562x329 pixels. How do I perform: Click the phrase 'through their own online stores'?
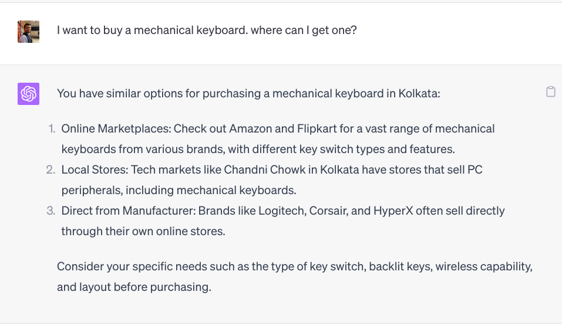click(143, 231)
